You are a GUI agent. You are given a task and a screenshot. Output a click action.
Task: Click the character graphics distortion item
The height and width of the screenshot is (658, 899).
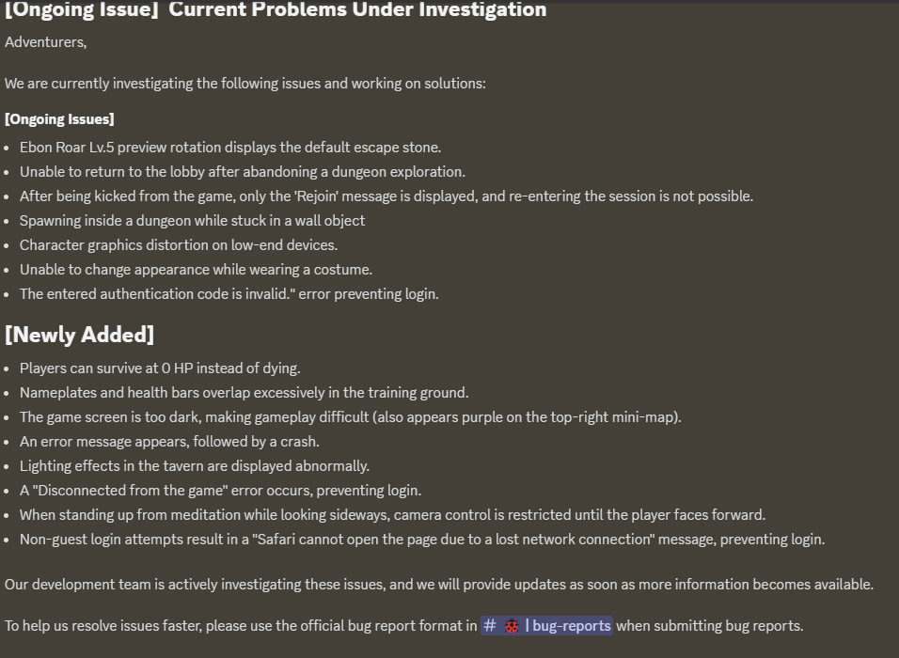(x=179, y=245)
